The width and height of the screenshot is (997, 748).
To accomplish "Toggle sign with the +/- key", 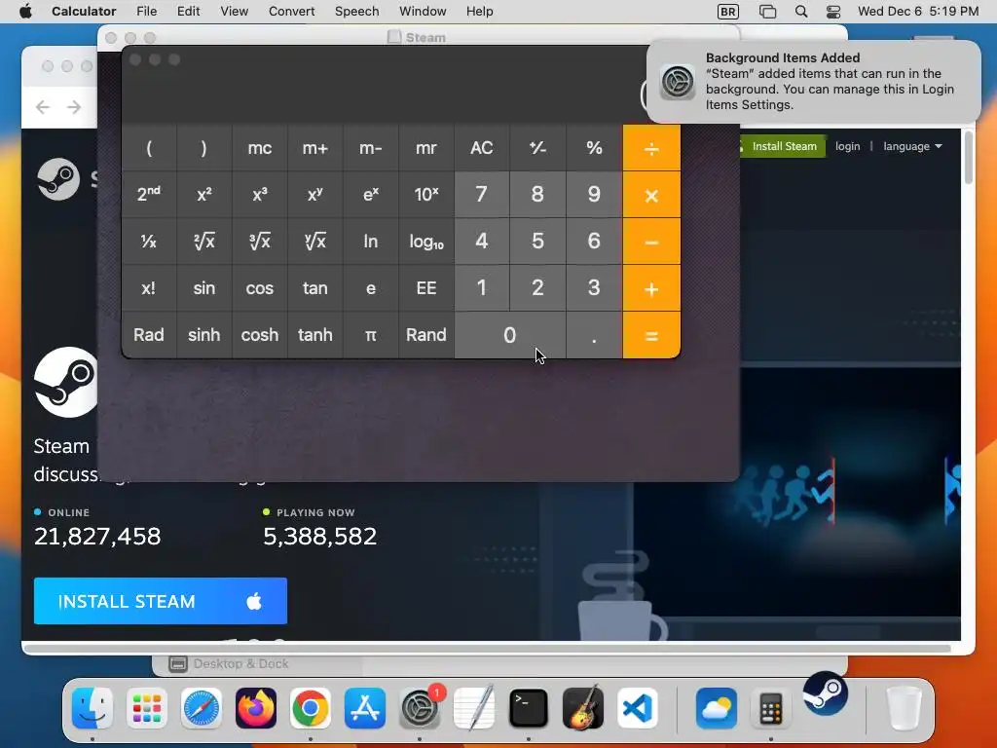I will [537, 148].
